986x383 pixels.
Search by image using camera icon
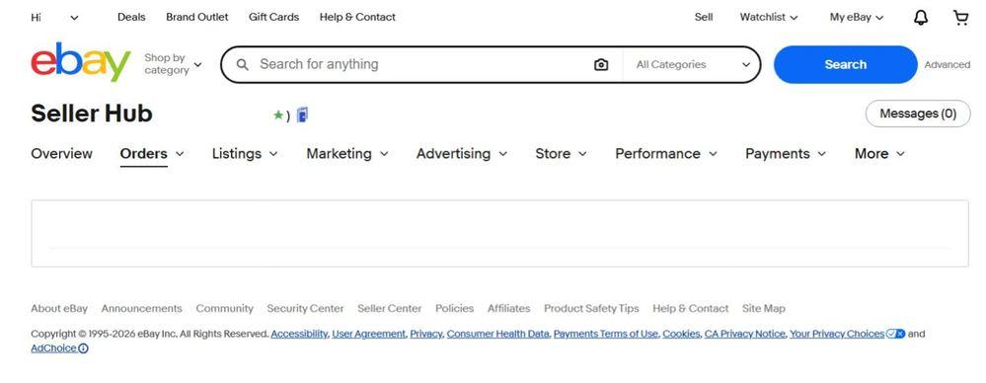[601, 65]
